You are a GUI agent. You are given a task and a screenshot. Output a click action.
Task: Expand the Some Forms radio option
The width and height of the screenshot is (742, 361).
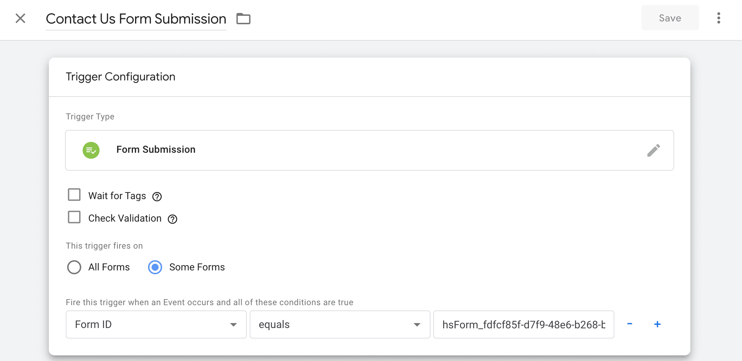(155, 267)
